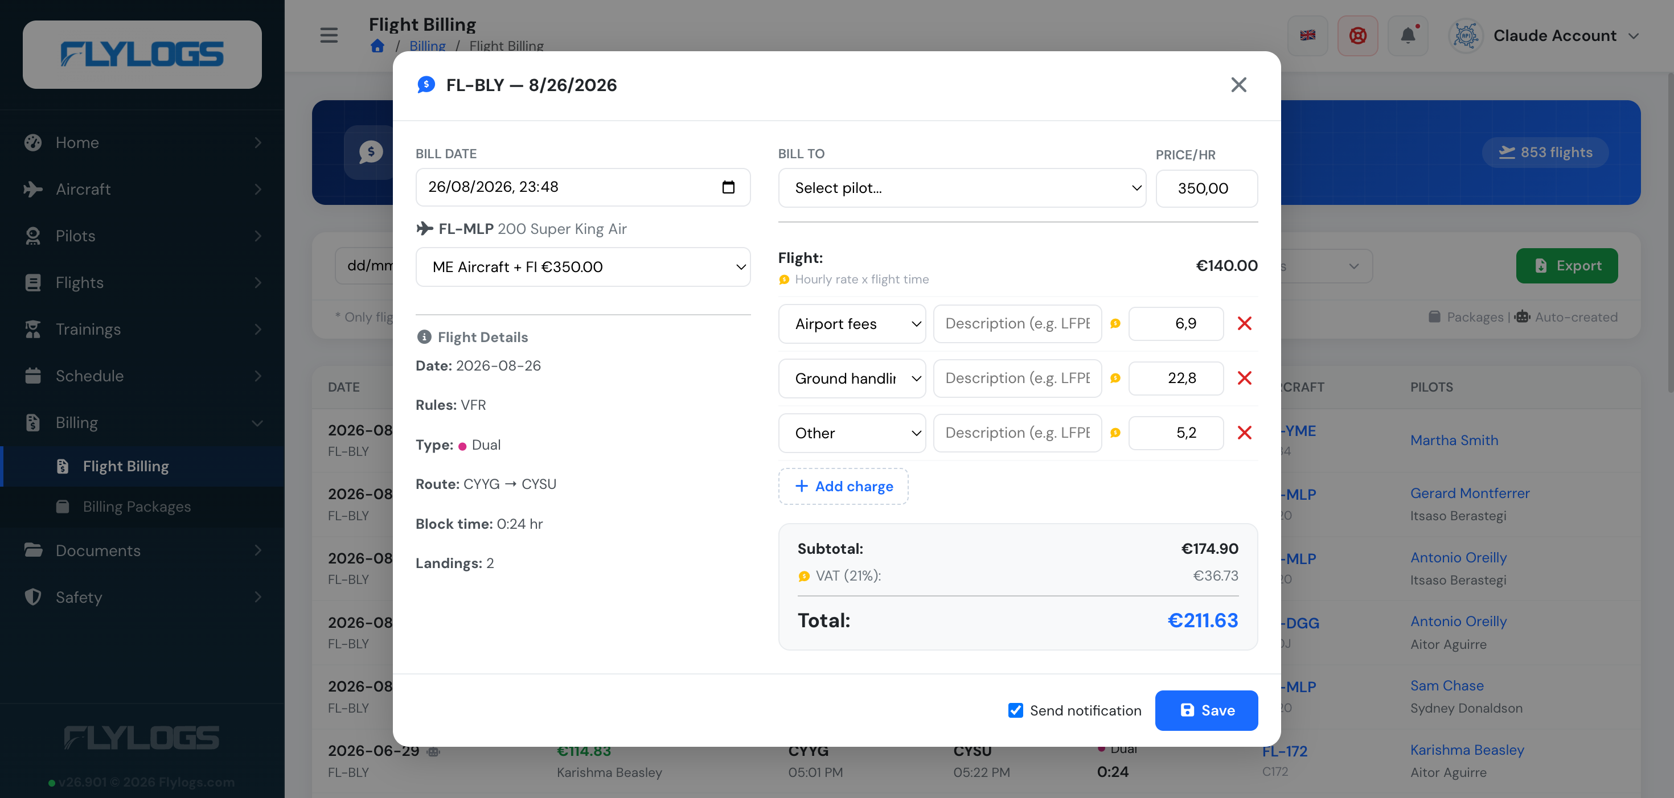1674x798 pixels.
Task: Edit the 22,8 Ground handling amount
Action: [x=1176, y=378]
